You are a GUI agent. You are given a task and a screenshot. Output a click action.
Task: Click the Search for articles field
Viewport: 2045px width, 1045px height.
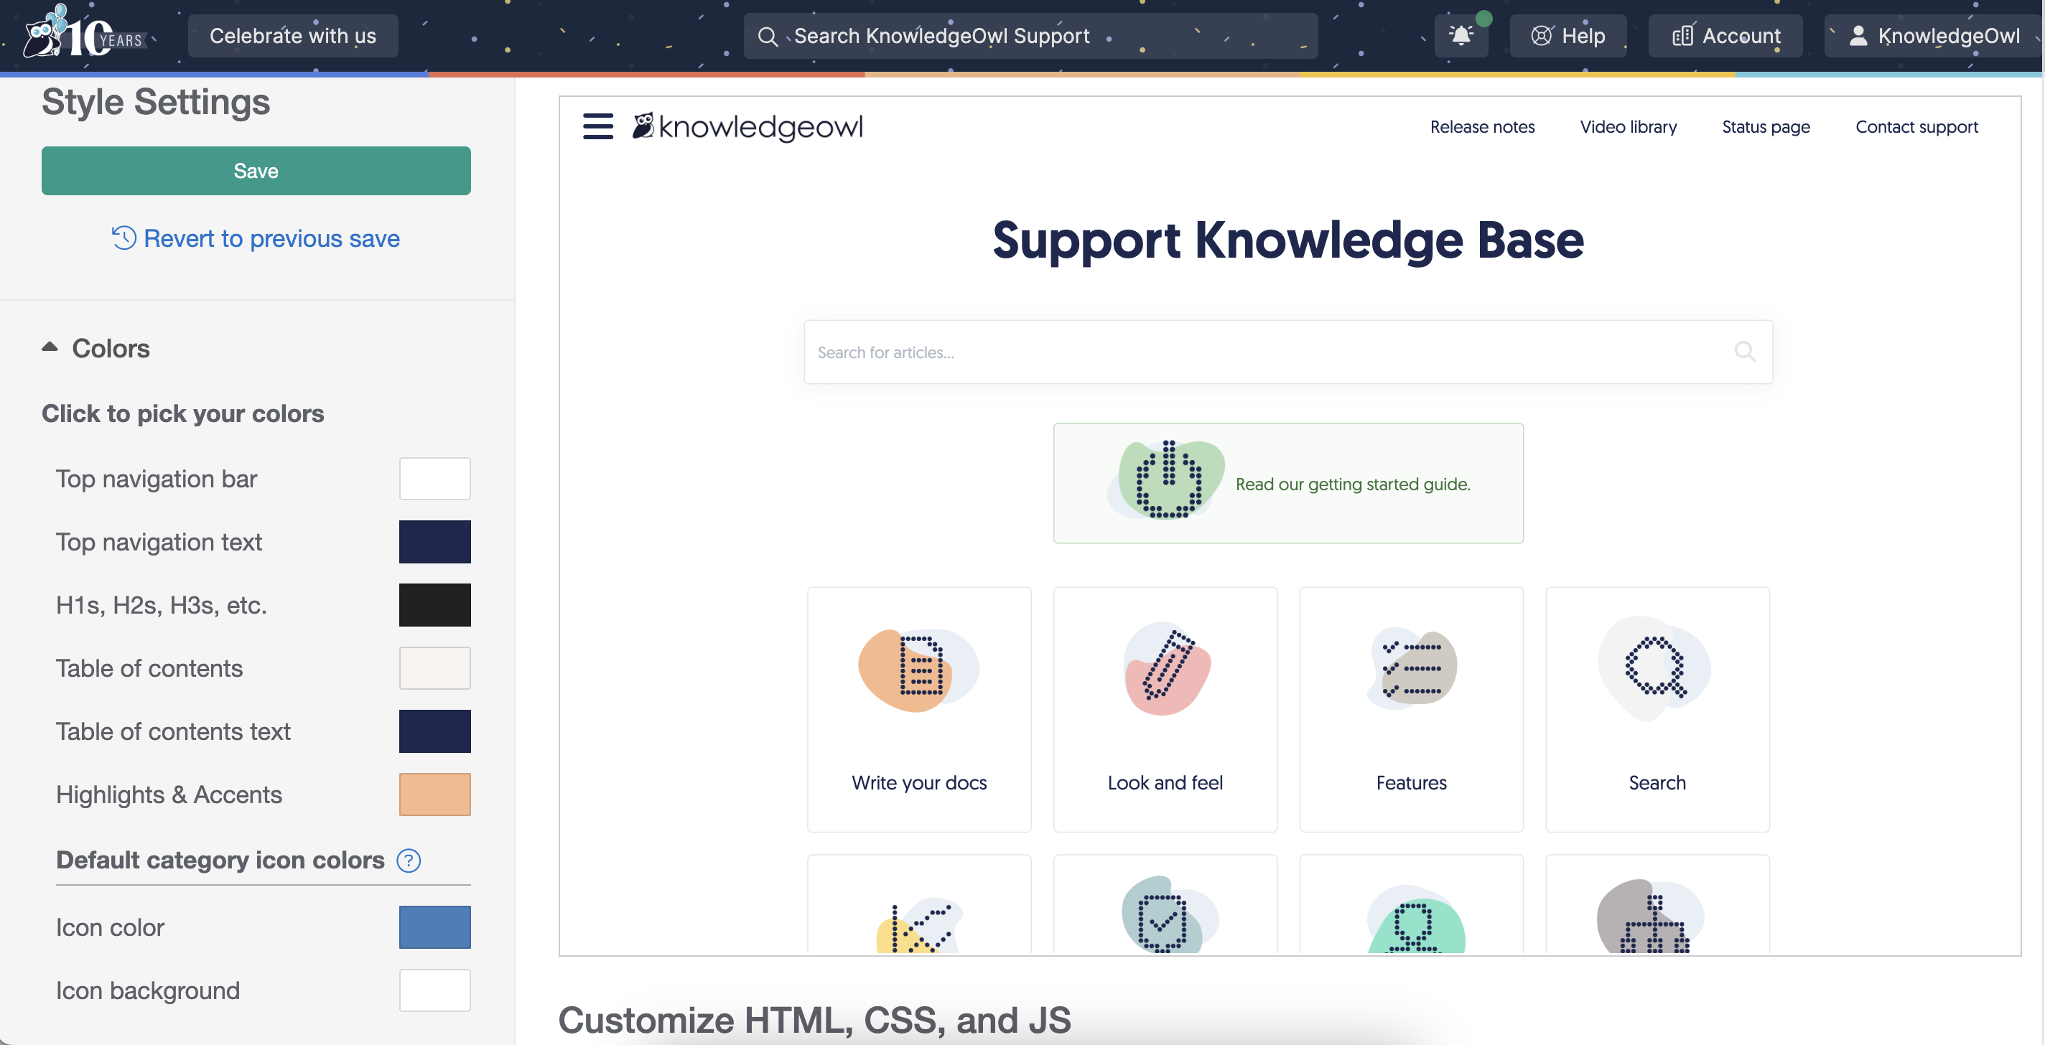click(1270, 352)
